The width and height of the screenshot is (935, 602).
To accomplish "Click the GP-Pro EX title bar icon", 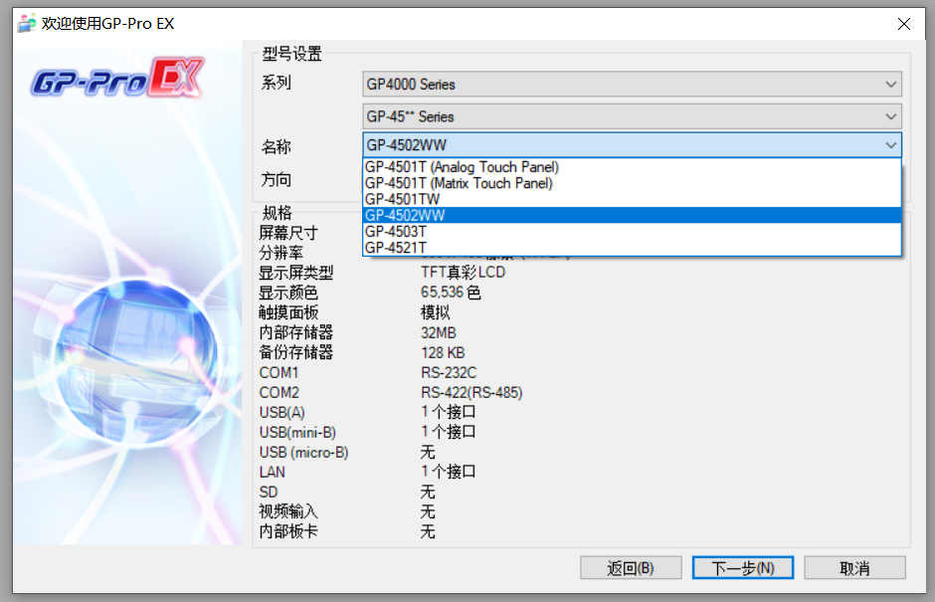I will [27, 24].
